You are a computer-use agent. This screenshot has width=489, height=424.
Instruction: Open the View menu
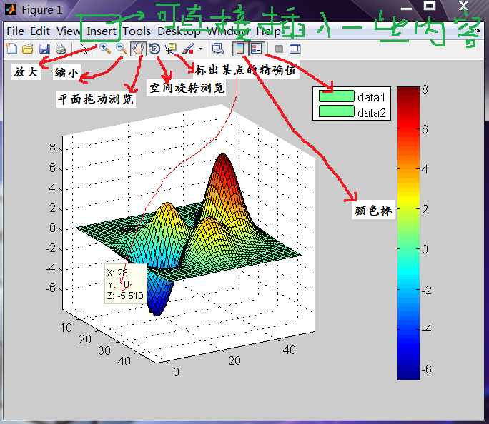click(x=68, y=31)
